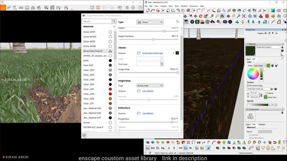Click the Reflections texture folder icon

click(139, 113)
